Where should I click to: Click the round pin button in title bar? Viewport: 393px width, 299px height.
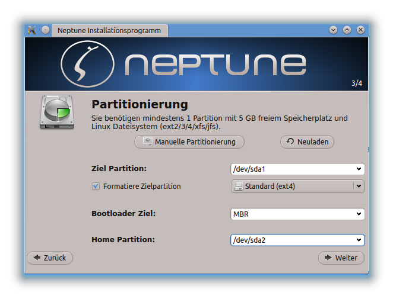click(x=45, y=30)
